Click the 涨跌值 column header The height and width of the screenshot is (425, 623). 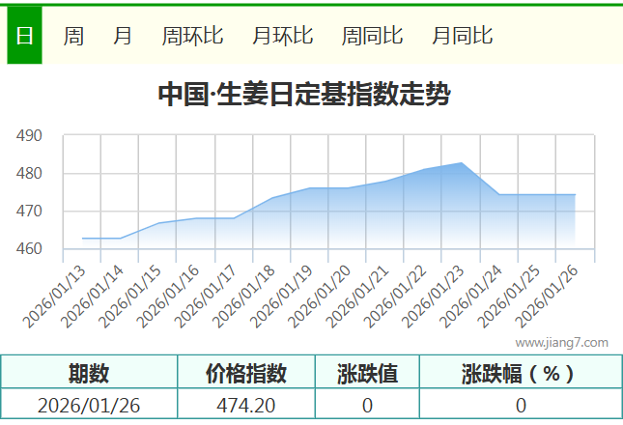point(367,373)
